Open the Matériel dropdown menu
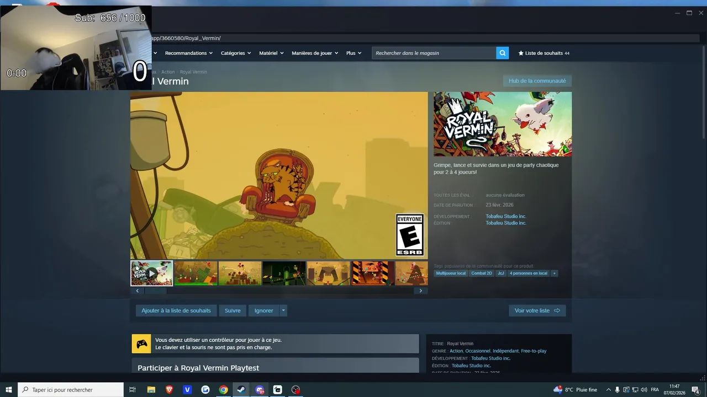Screen dimensions: 707x397 click(271, 53)
